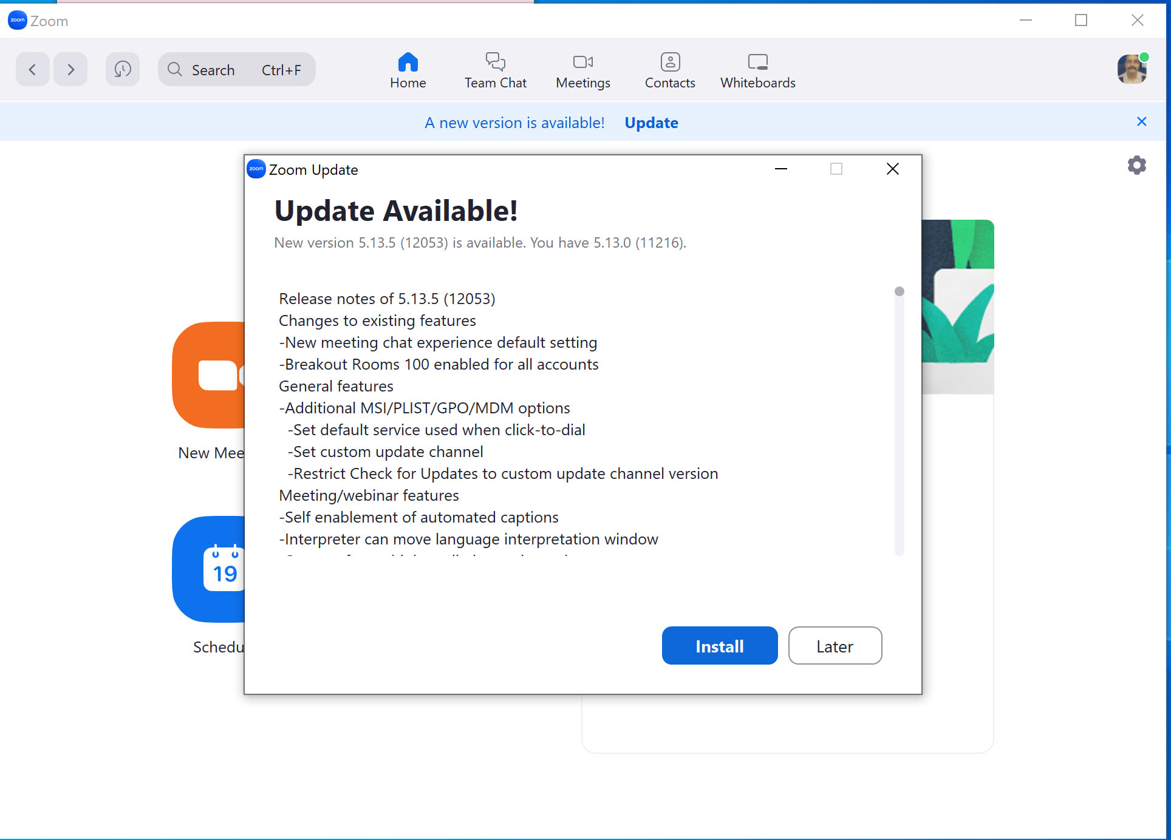Dismiss the new version banner
The height and width of the screenshot is (840, 1171).
point(1141,121)
